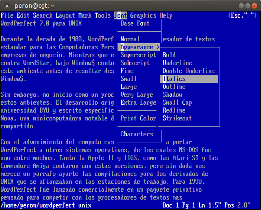The height and width of the screenshot is (210, 261).
Task: Expand the Appearance submenu arrow
Action: coord(158,47)
